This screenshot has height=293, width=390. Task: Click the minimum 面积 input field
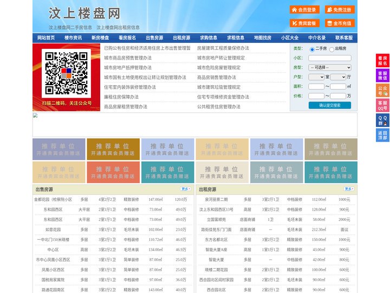[316, 86]
